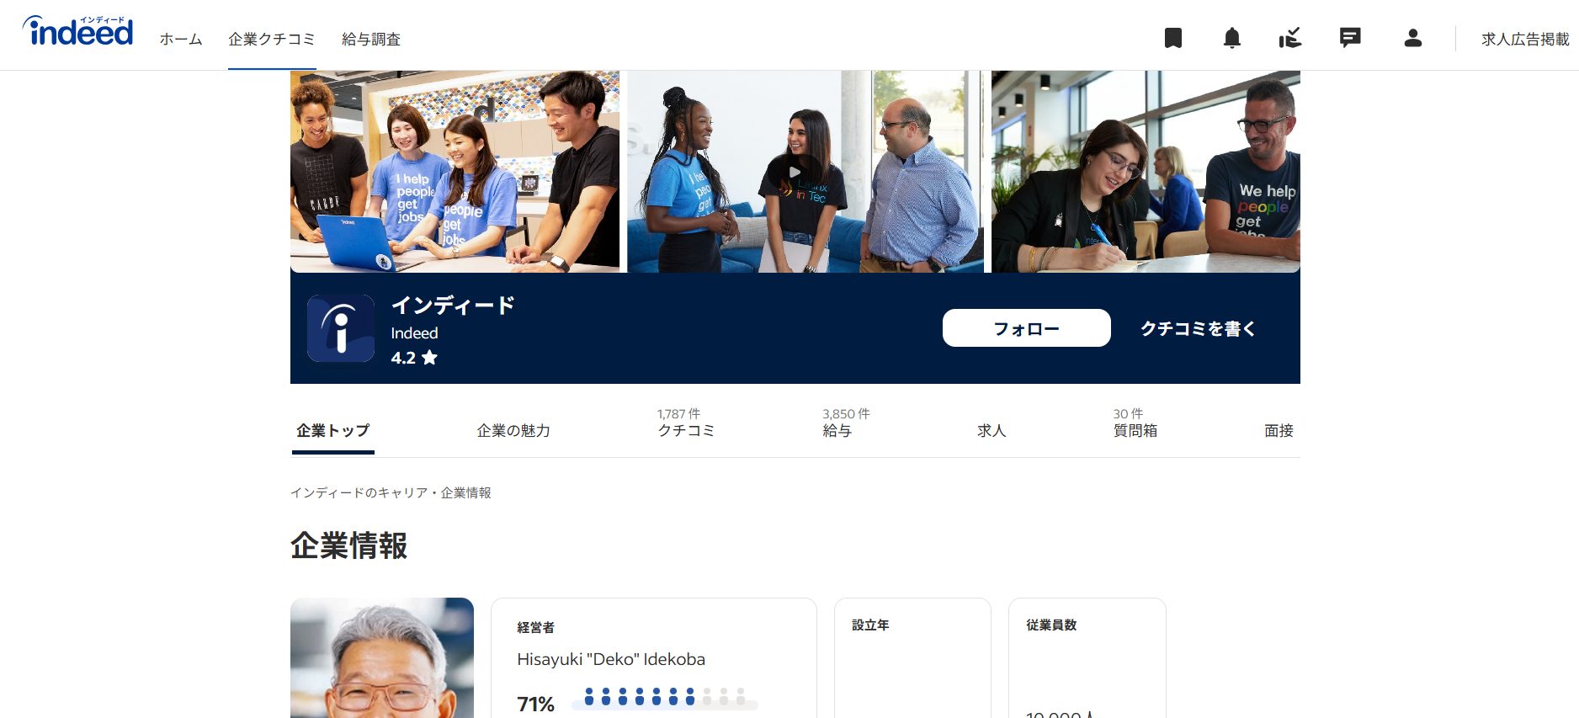Open 給与調査 in top navigation
This screenshot has width=1579, height=718.
tap(371, 39)
